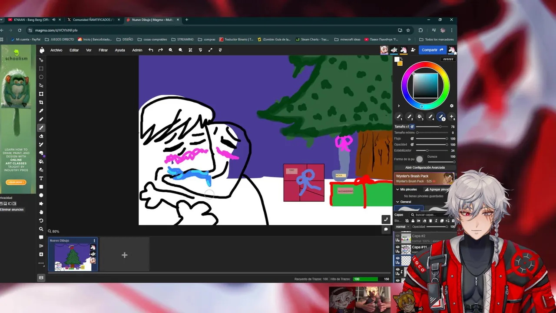This screenshot has width=556, height=313.
Task: Collapse the Mis pinceles section
Action: click(397, 190)
